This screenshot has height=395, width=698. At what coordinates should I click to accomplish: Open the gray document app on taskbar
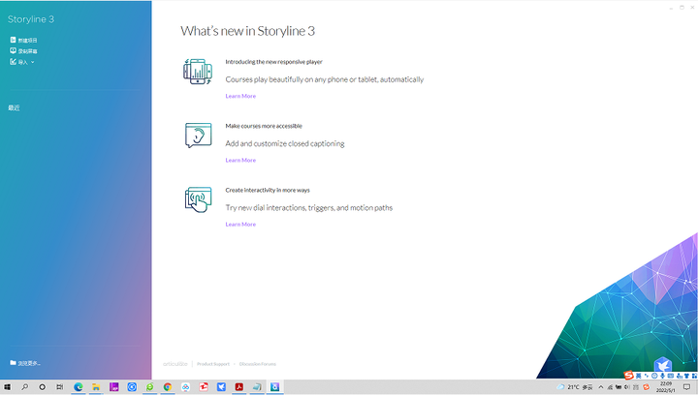pyautogui.click(x=257, y=387)
